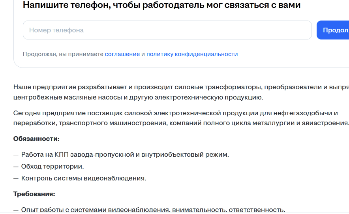Click the text 'Продолжая, вы принимаете'
Viewport: 349px width, 214px height.
(63, 54)
